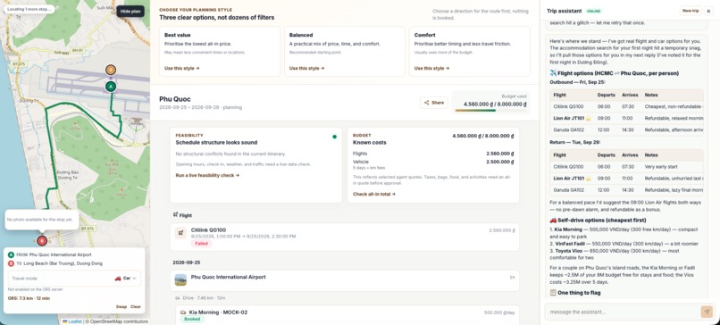Check all-in total budget link
This screenshot has height=325, width=720.
374,194
